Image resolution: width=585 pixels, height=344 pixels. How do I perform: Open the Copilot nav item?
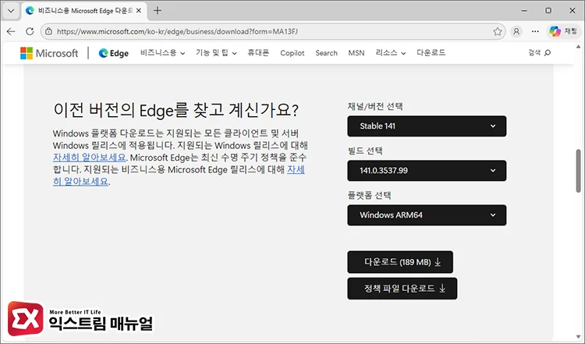coord(292,53)
